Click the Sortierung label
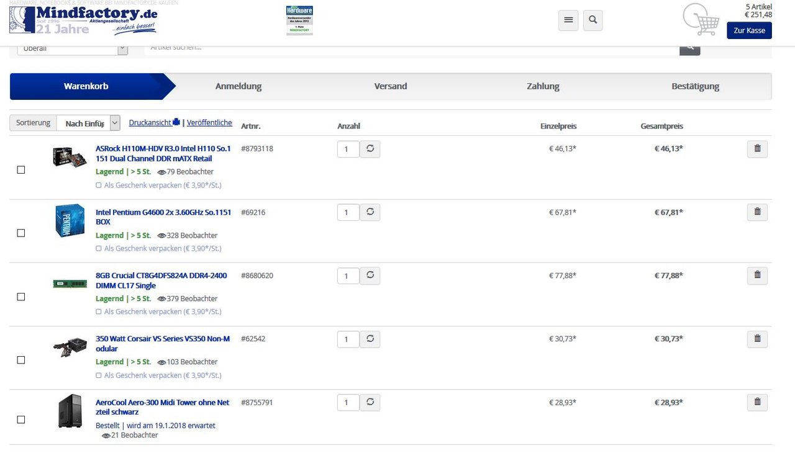 33,123
